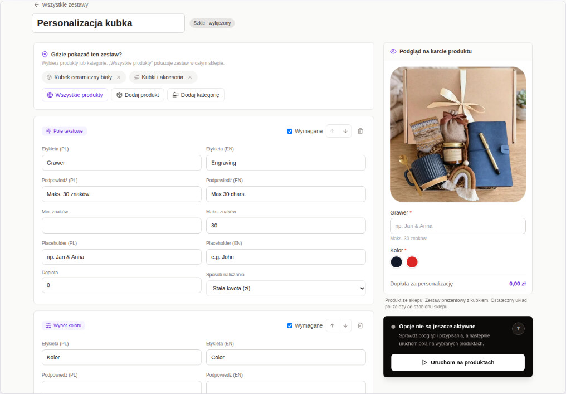
Task: Click Etykieta (EN) field containing Engraving
Action: point(286,163)
